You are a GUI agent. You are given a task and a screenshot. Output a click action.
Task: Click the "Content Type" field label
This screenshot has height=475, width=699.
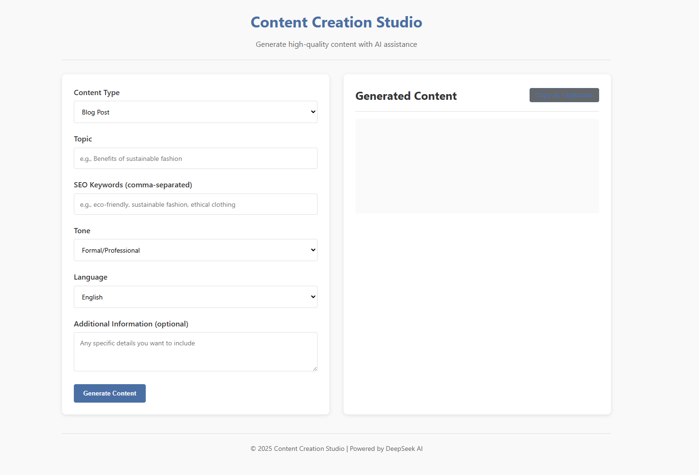pos(97,93)
